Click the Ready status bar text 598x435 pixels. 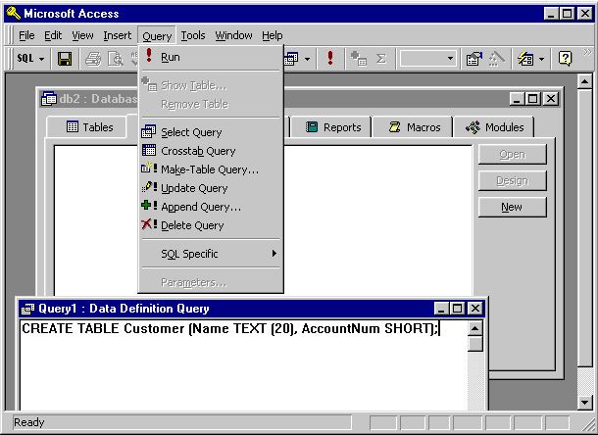pos(29,422)
